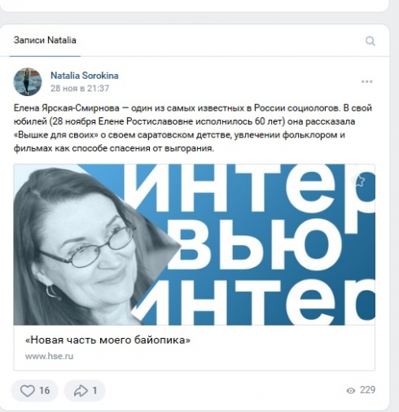This screenshot has width=399, height=412.
Task: Open article «Новая часть моего байопика»
Action: click(x=107, y=340)
